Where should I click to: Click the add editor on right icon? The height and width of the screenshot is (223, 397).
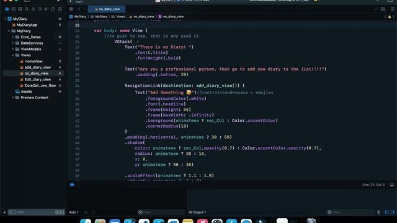pos(393,9)
